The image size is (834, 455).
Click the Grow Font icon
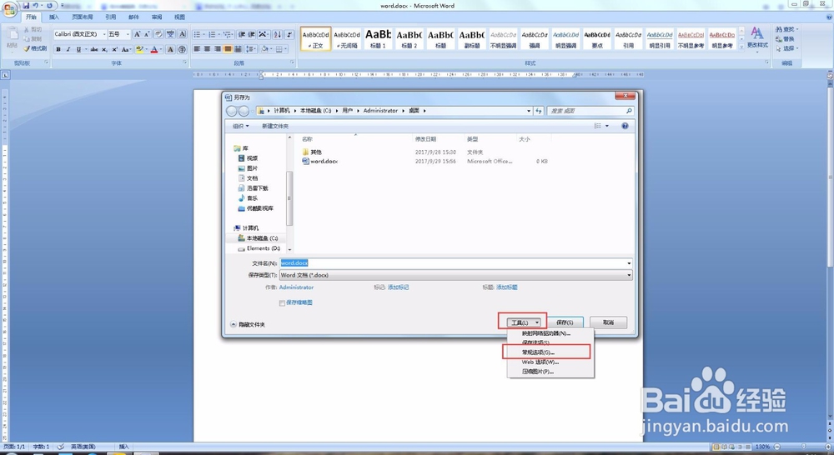pos(138,34)
